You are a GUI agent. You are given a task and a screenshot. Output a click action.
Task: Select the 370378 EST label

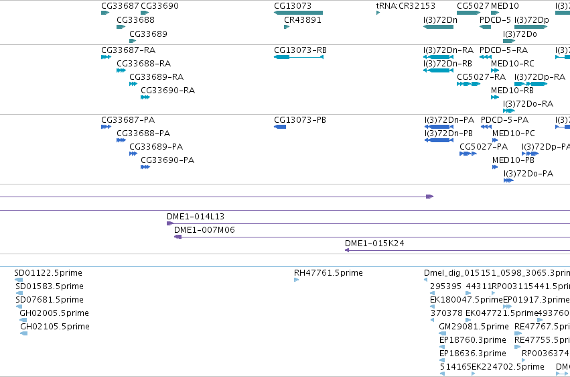coord(447,313)
